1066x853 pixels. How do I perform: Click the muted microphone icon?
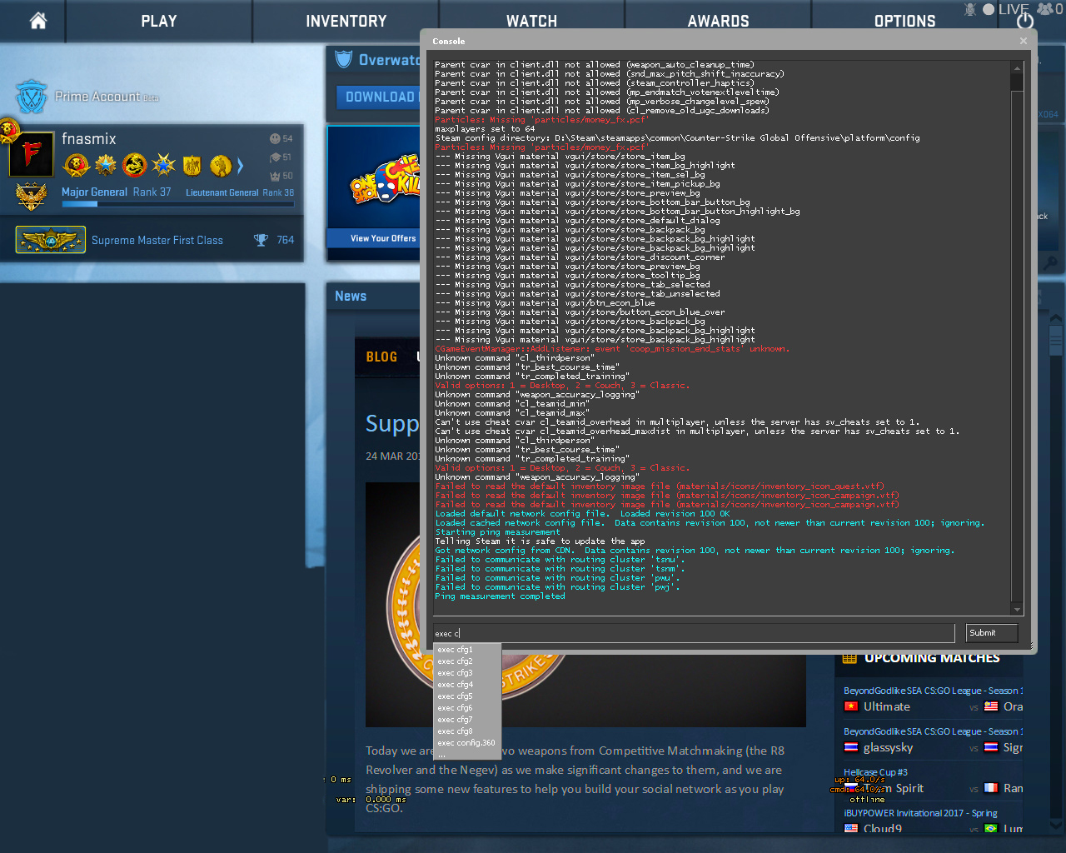[x=970, y=9]
